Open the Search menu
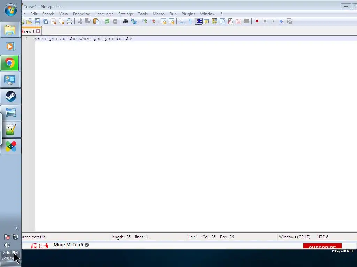Image resolution: width=357 pixels, height=267 pixels. 48,14
